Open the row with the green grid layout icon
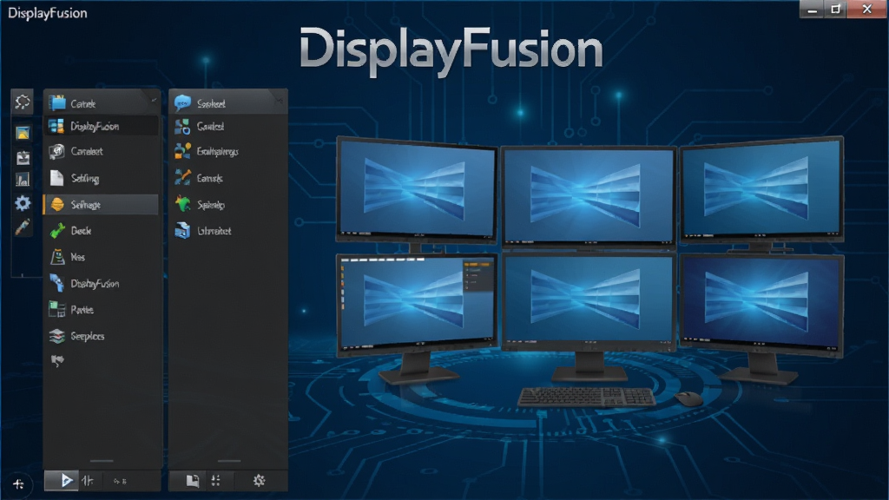 102,310
